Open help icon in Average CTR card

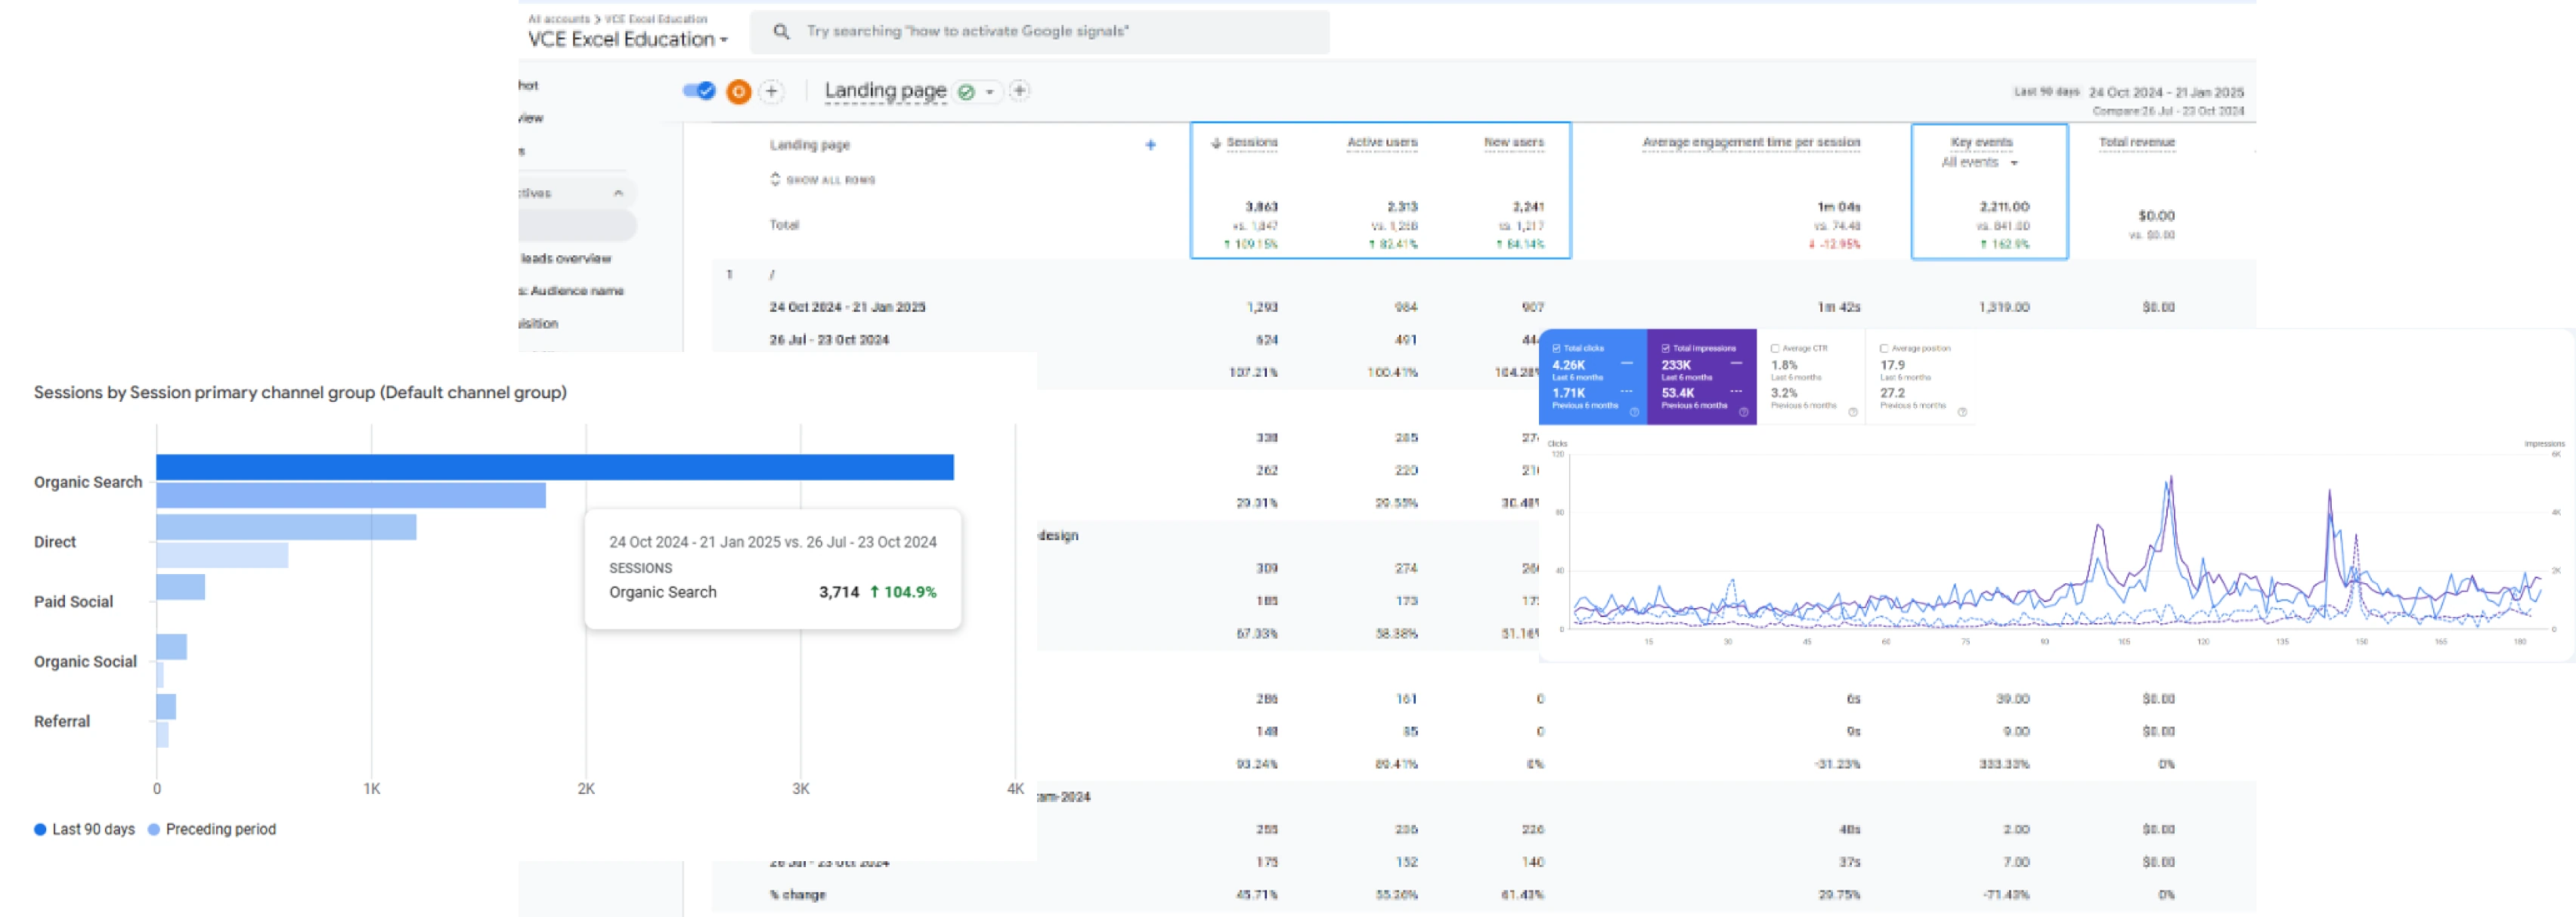[x=1852, y=412]
